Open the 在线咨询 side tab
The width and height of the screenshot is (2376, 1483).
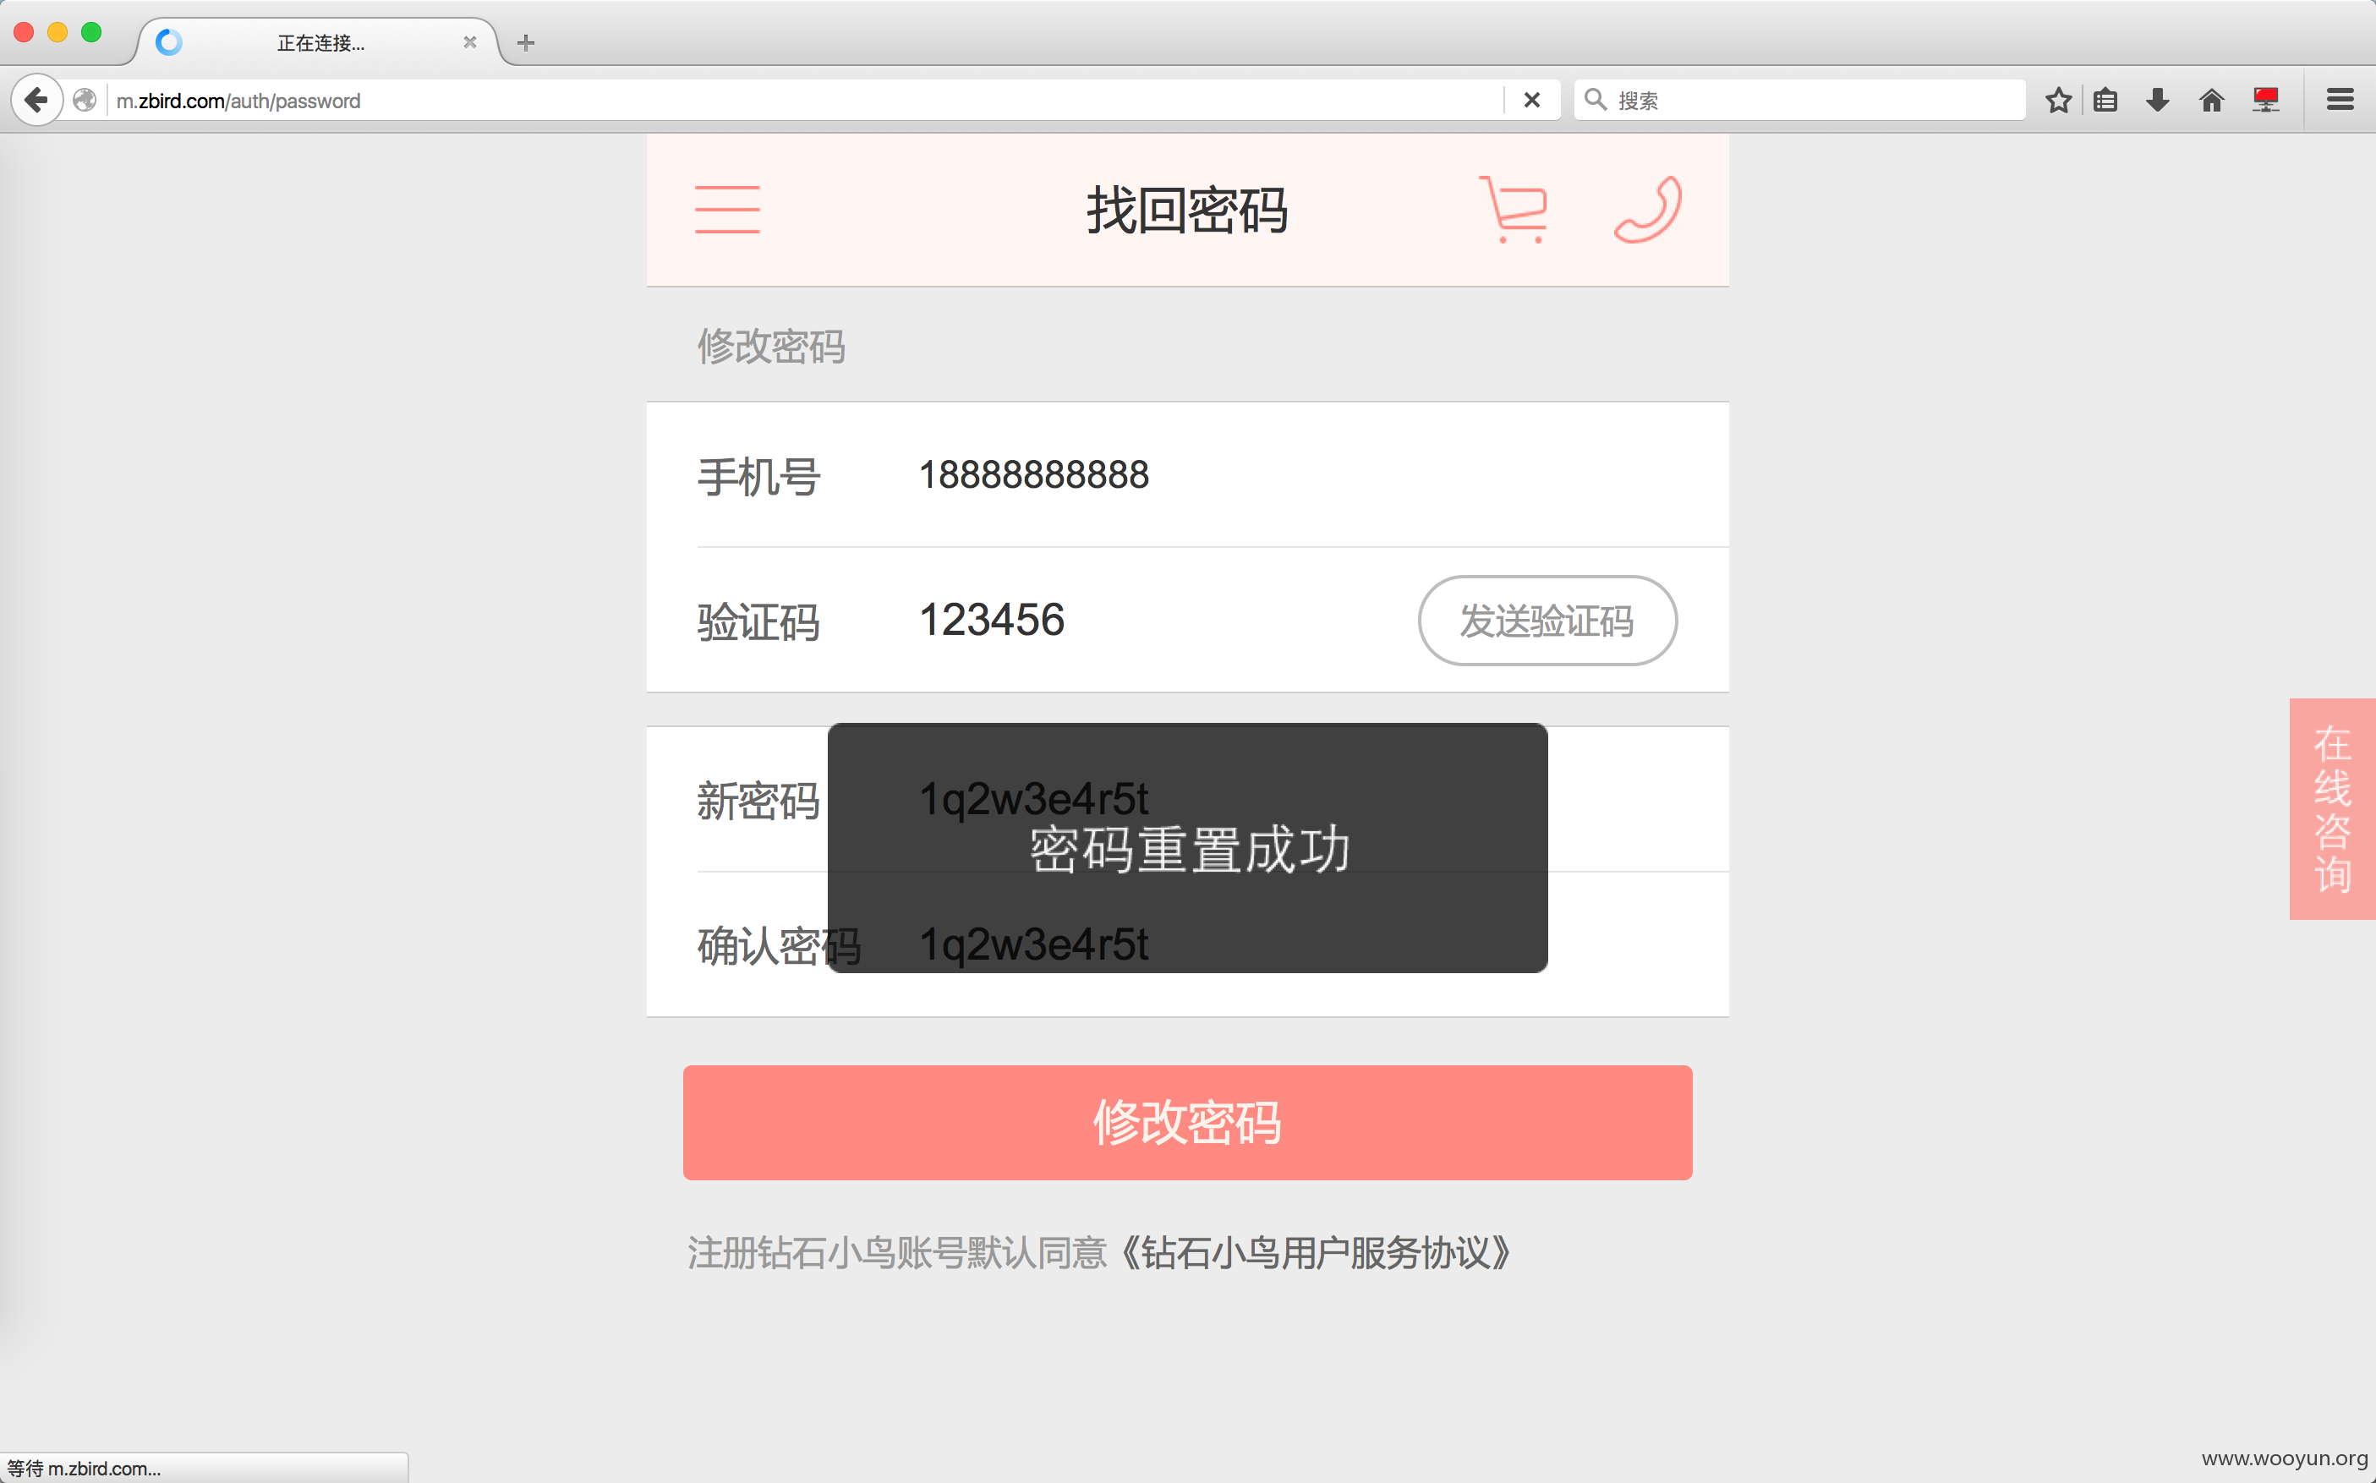[x=2332, y=809]
